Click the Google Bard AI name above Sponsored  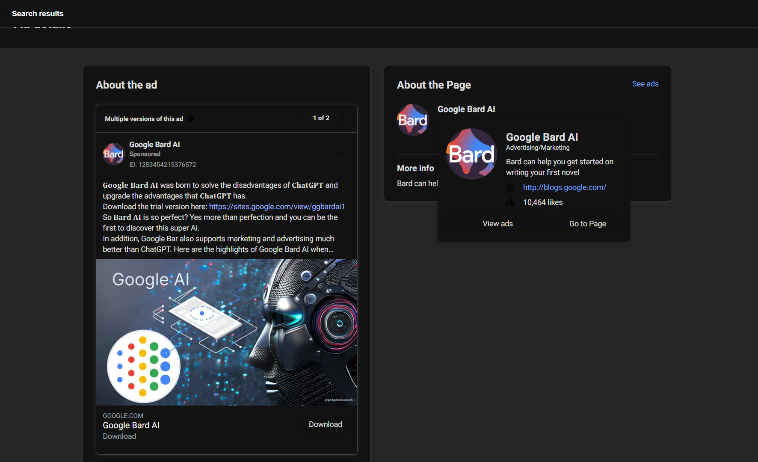coord(154,145)
